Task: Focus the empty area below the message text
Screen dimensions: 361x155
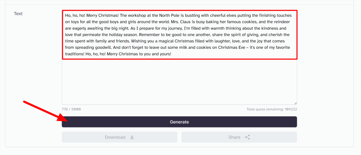Action: click(179, 81)
